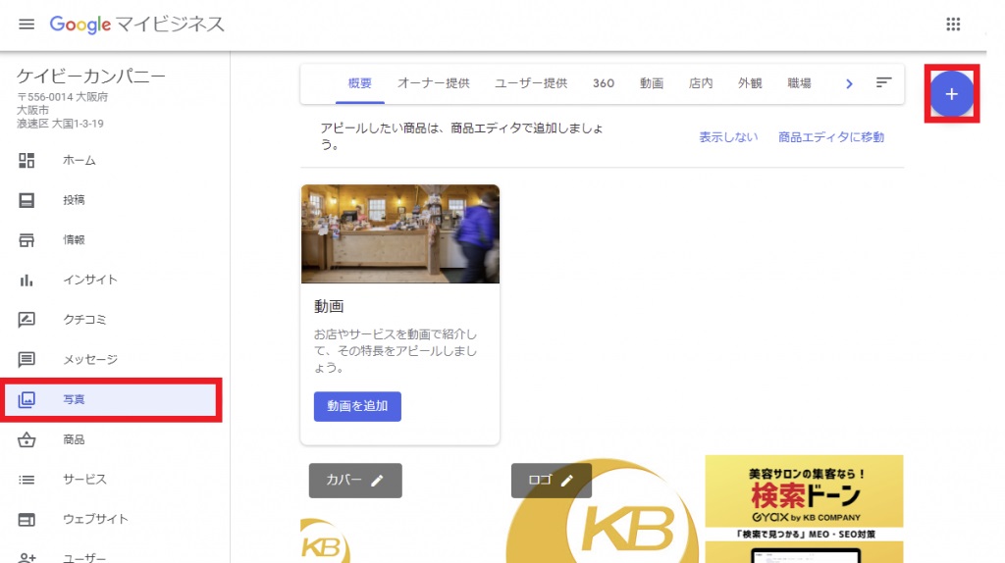Click the Posts sidebar icon
This screenshot has width=1005, height=563.
click(26, 200)
